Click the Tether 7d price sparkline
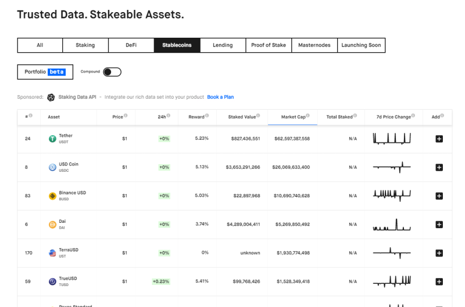 pos(392,139)
